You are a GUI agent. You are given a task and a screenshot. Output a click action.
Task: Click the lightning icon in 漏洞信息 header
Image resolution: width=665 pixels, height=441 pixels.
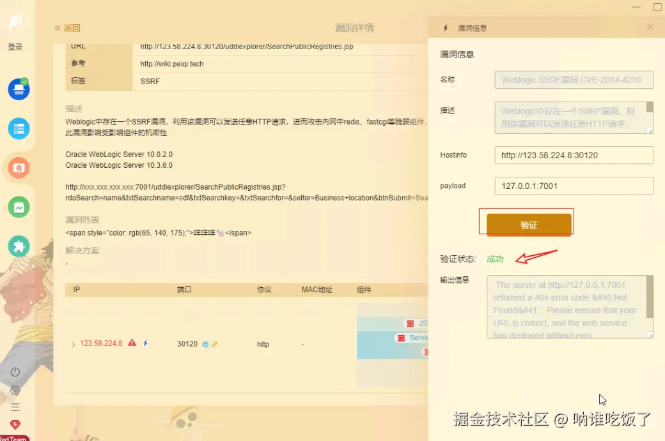click(445, 28)
